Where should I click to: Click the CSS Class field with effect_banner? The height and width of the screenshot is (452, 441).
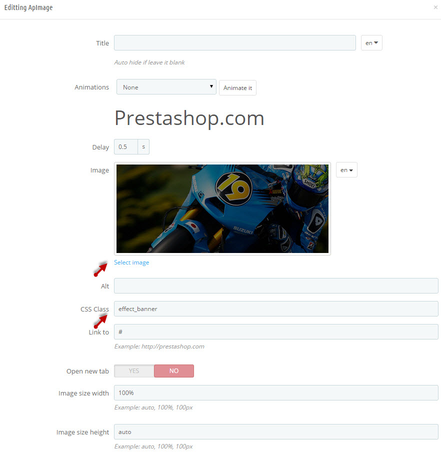click(x=276, y=308)
